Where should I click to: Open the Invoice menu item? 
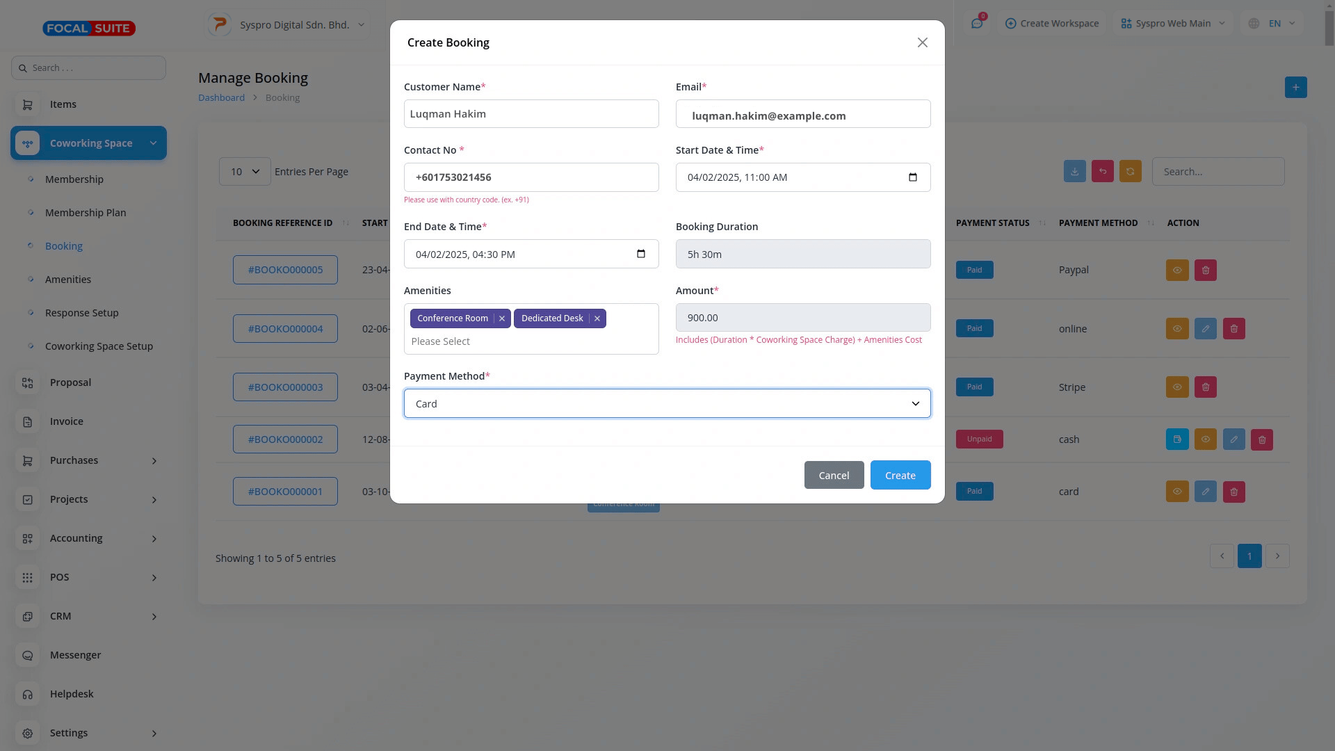click(x=67, y=421)
